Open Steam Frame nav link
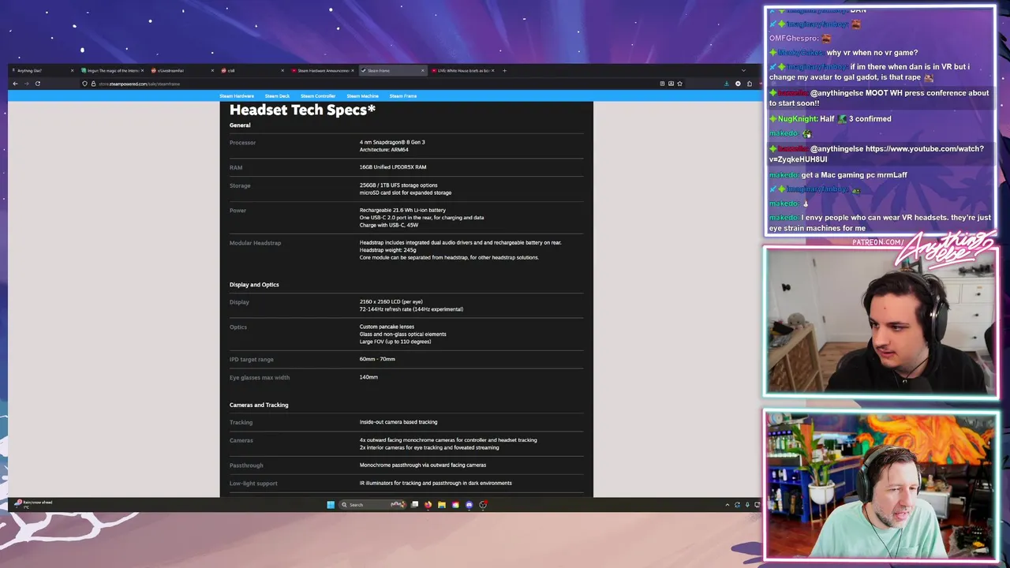 coord(402,96)
